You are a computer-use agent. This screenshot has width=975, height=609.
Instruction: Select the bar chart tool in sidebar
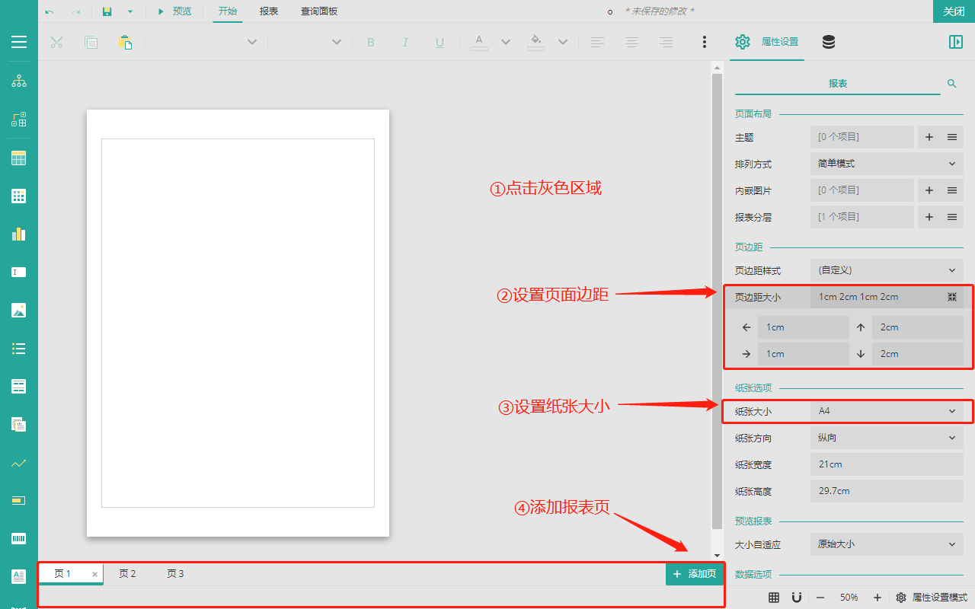(x=19, y=234)
